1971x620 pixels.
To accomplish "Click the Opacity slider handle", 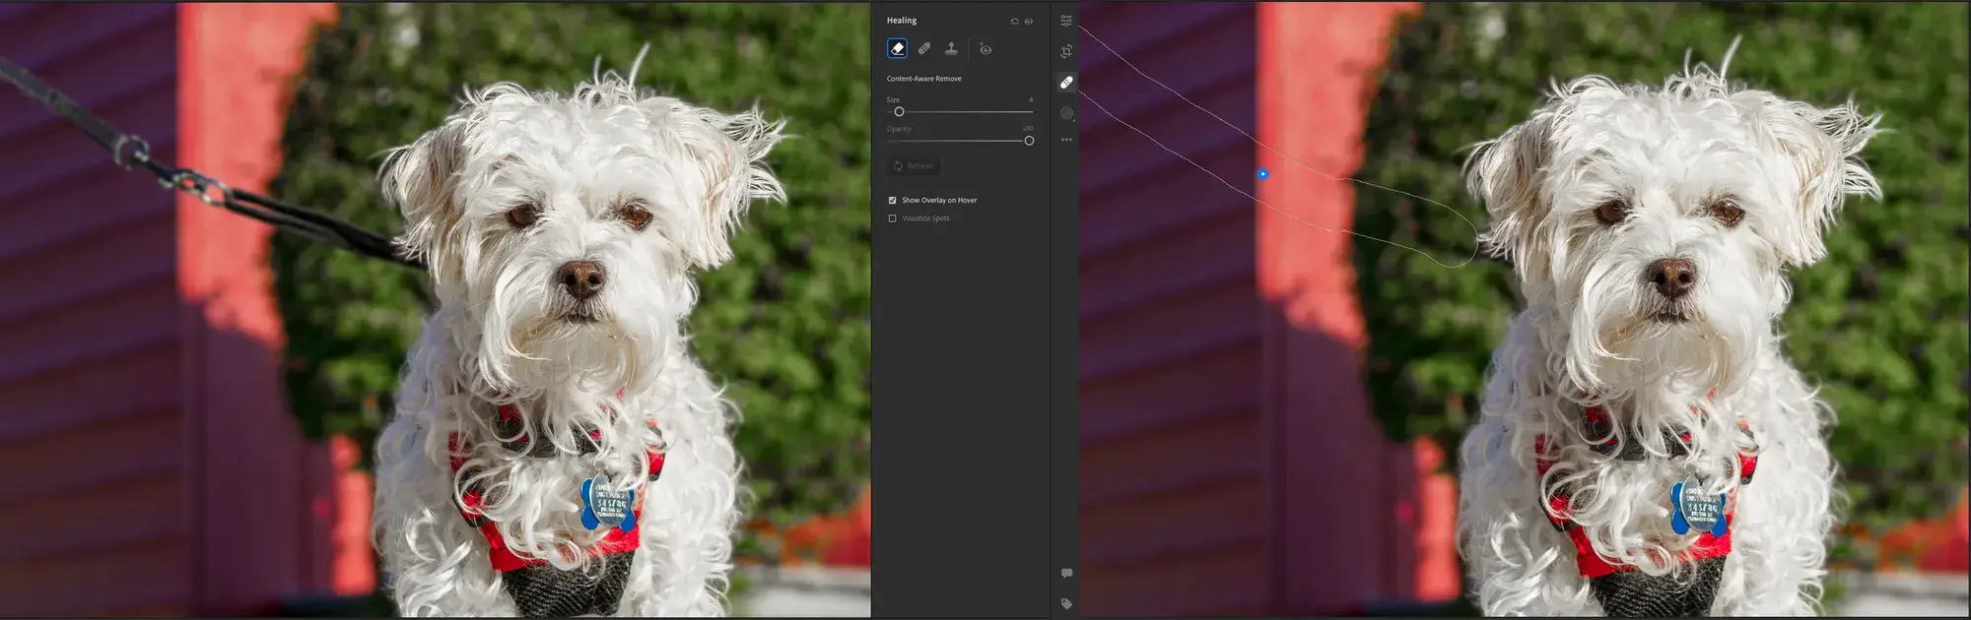I will [x=1029, y=141].
